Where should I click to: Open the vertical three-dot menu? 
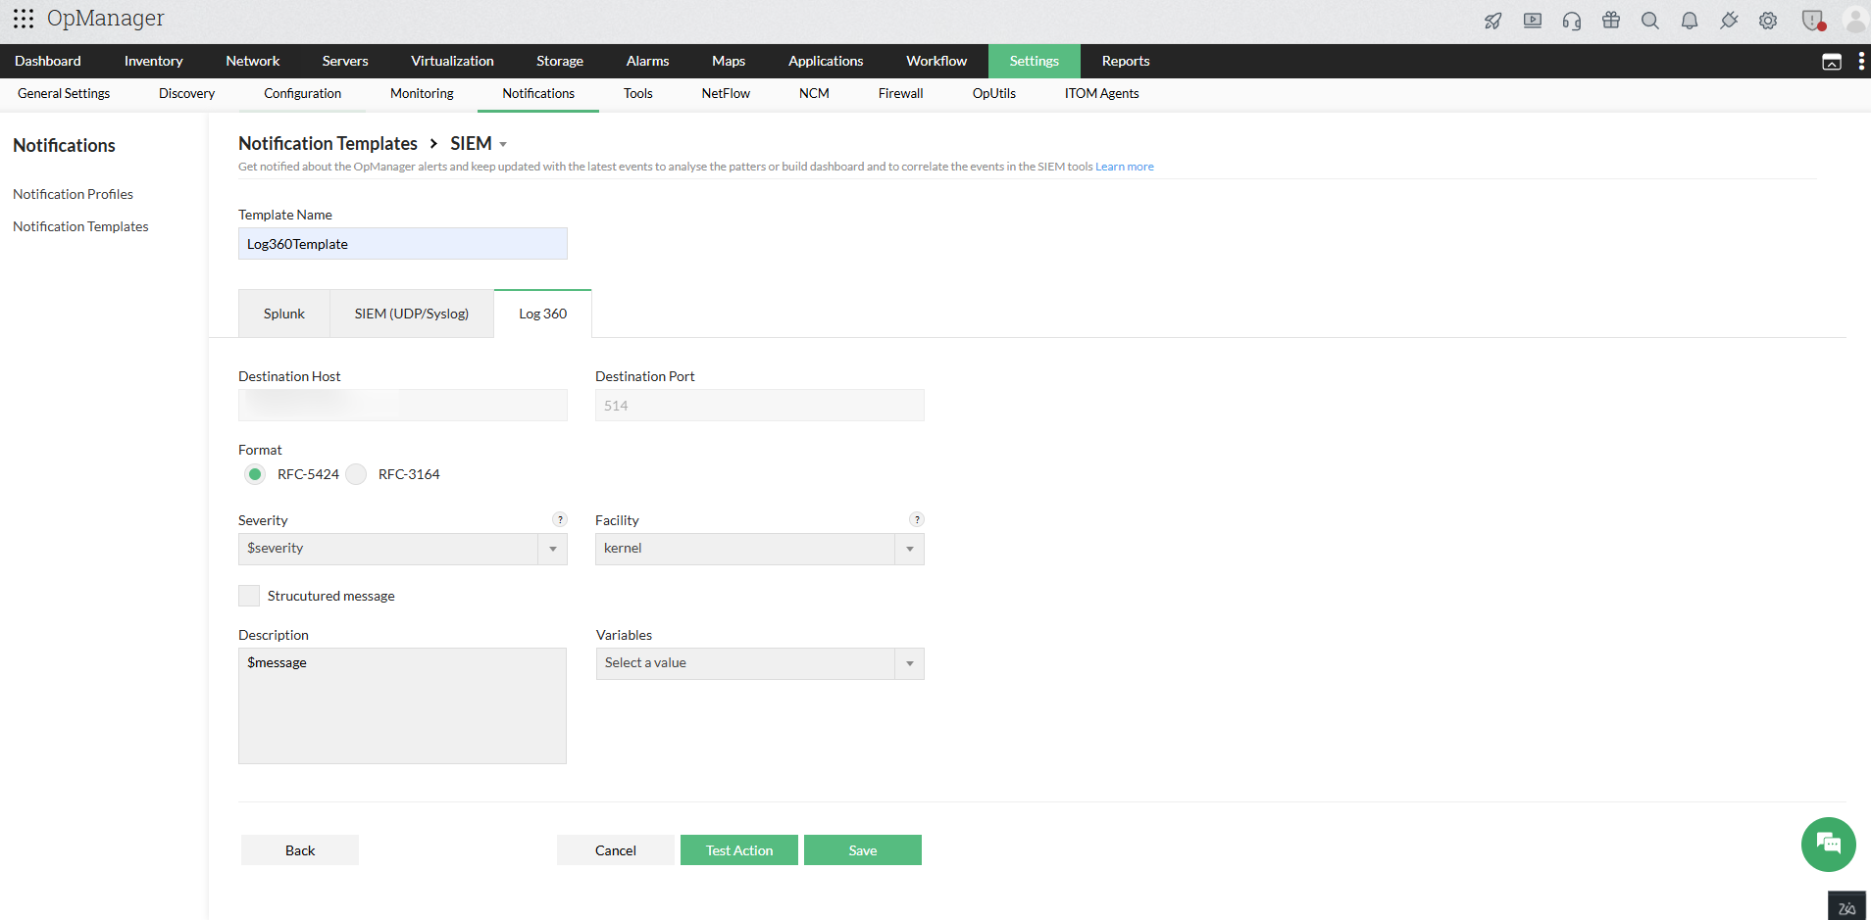coord(1861,61)
